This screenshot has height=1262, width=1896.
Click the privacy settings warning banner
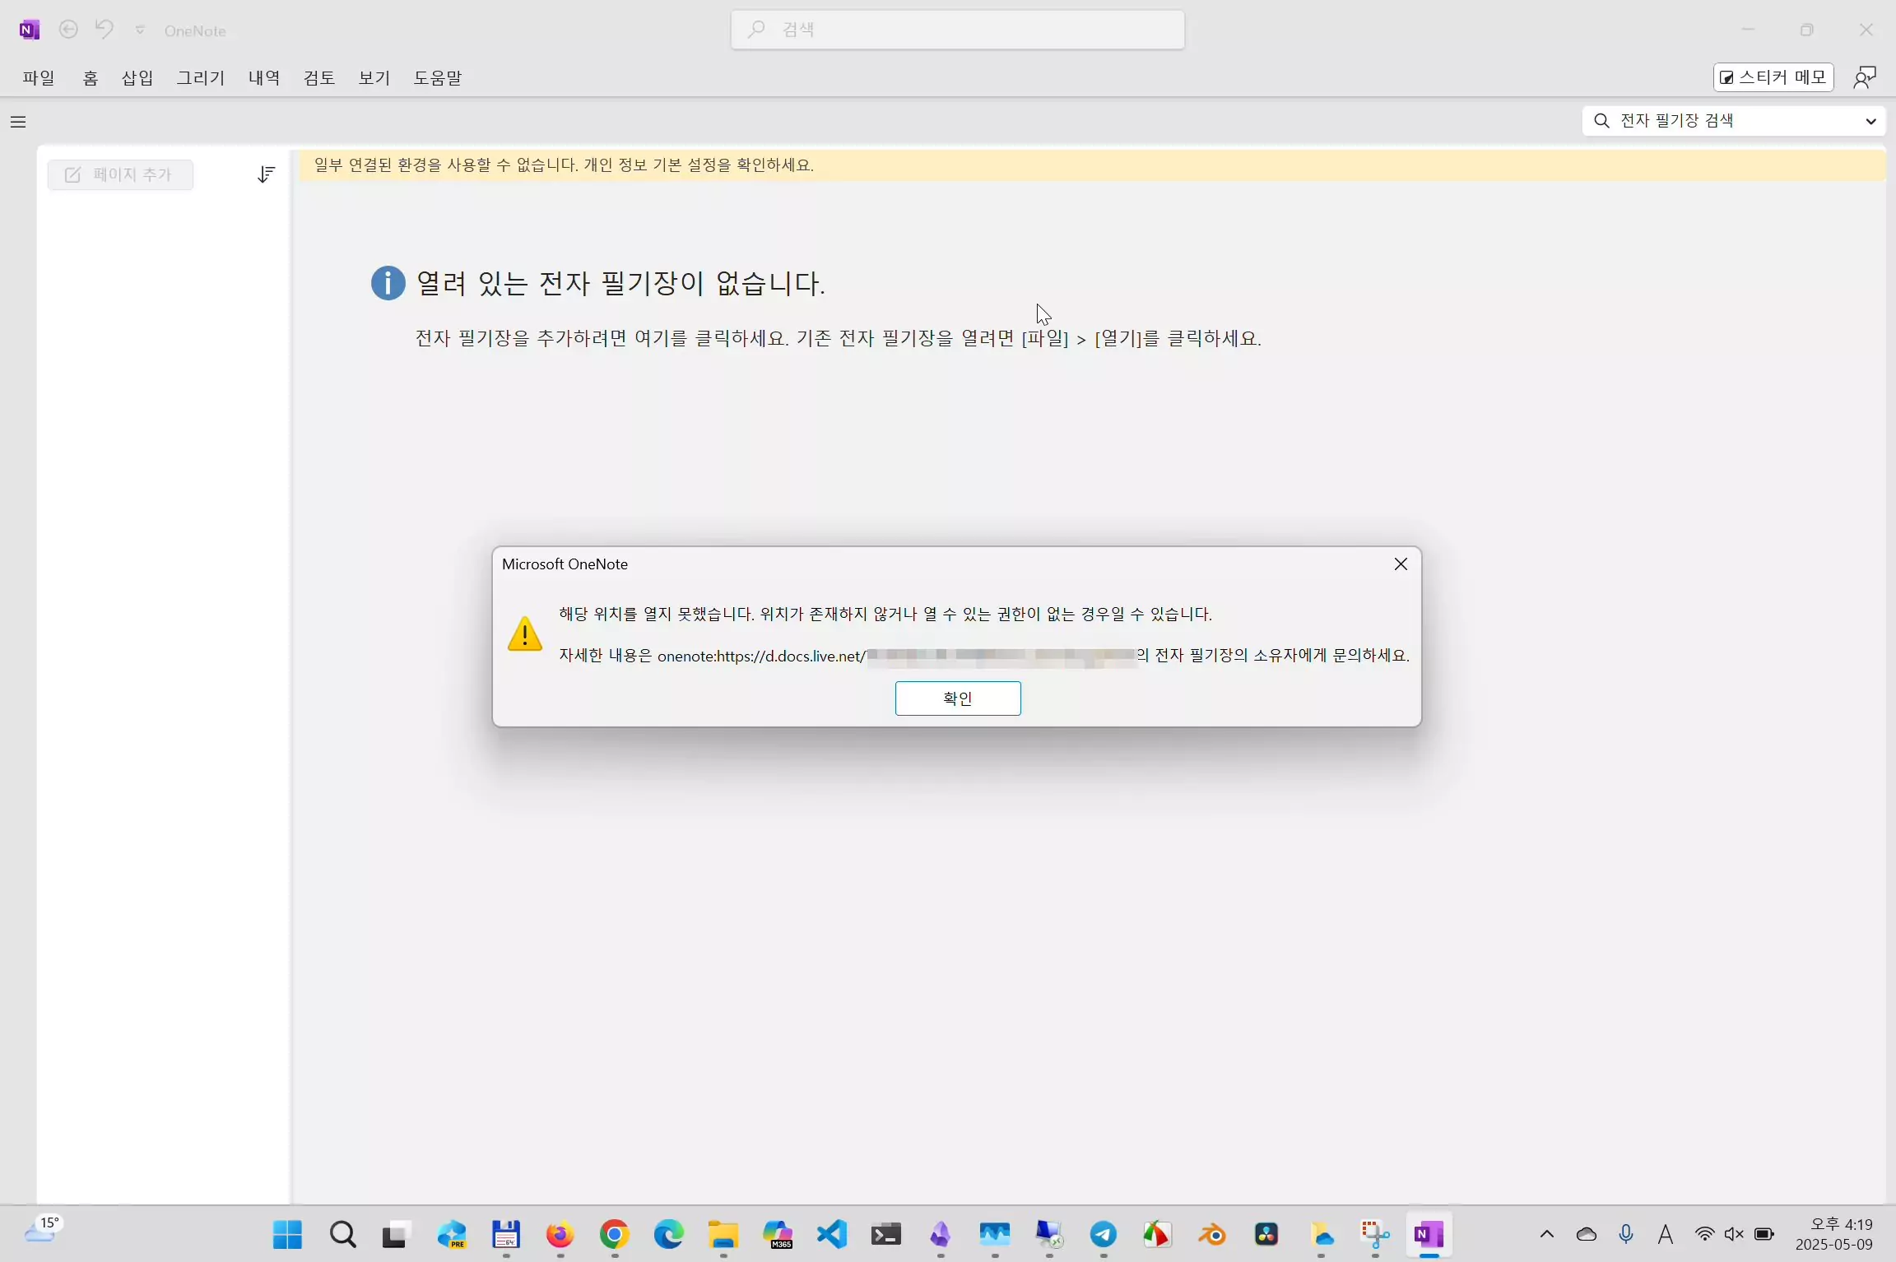pos(1092,165)
